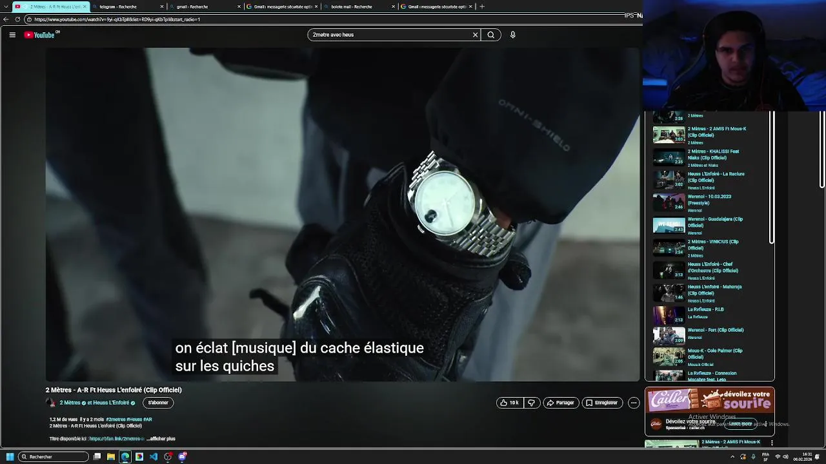Clear the YouTube search field text
Viewport: 826px width, 464px height.
[475, 35]
